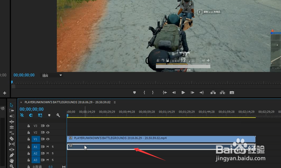Click timeline playhead timecode field
Viewport: 281px width, 168px height.
coord(31,109)
